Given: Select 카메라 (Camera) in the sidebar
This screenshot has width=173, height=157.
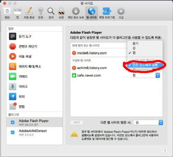Looking at the screenshot, I should pyautogui.click(x=35, y=76).
